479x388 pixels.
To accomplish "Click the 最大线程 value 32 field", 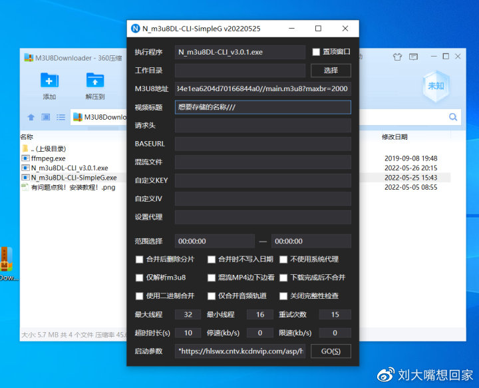I will (188, 314).
